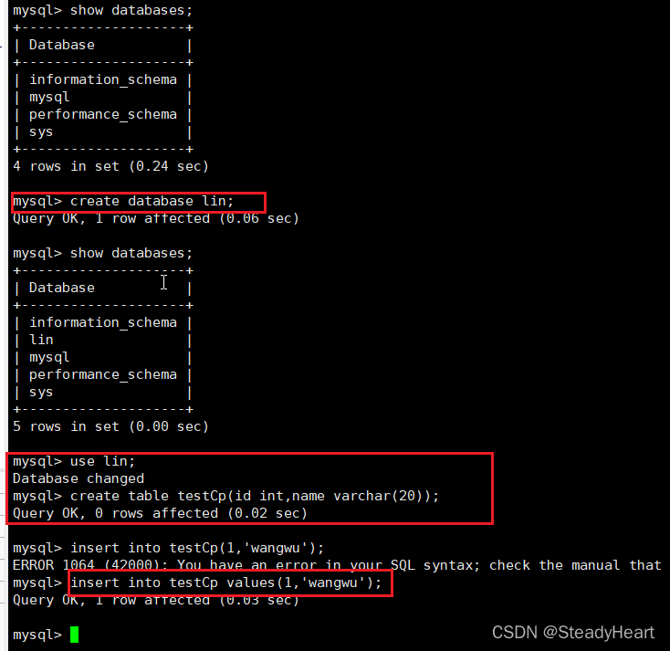Click the green terminal cursor block

pos(74,635)
